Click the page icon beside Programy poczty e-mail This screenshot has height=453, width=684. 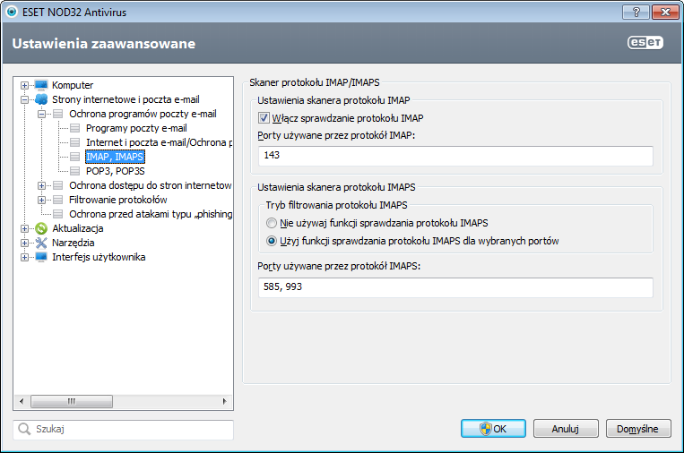click(75, 128)
